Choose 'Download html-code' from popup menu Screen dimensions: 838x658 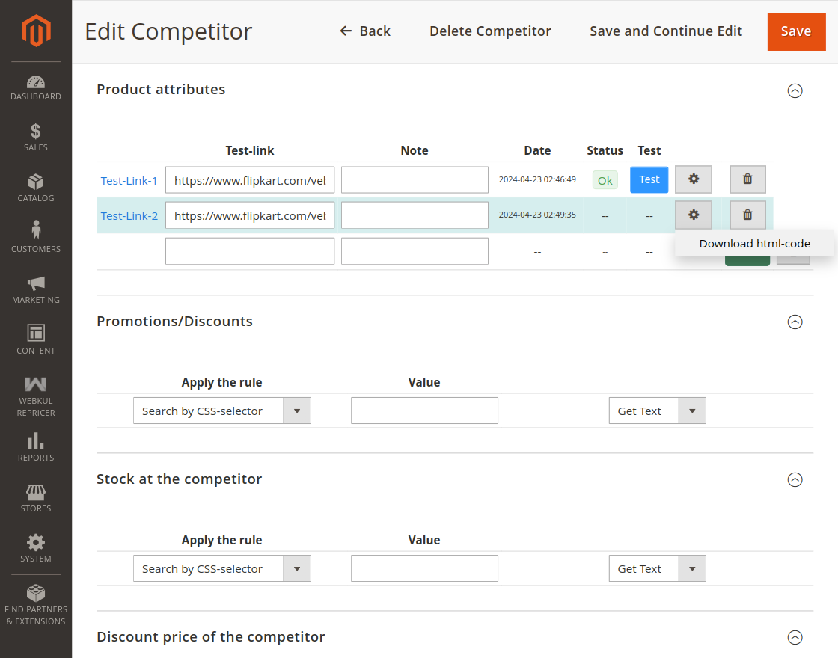click(754, 244)
